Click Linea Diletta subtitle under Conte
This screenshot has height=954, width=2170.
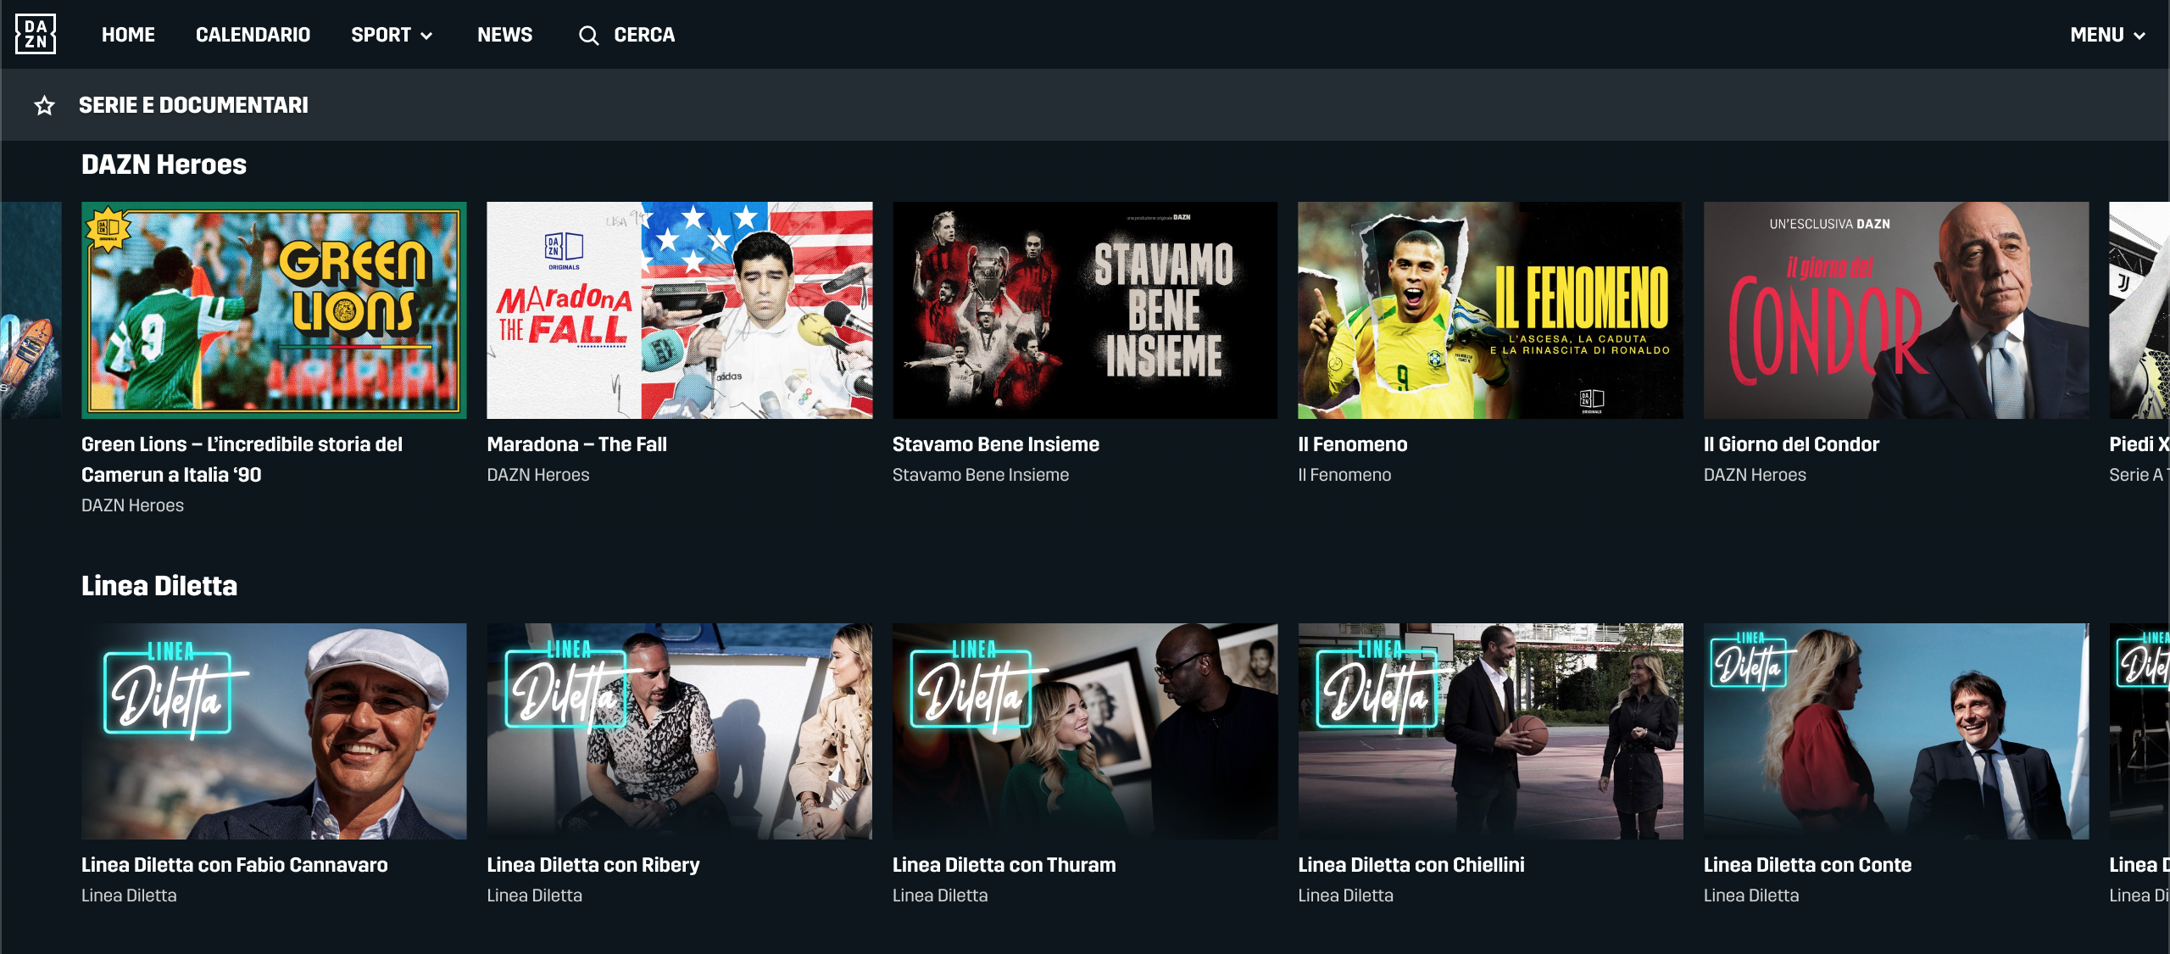coord(1750,895)
